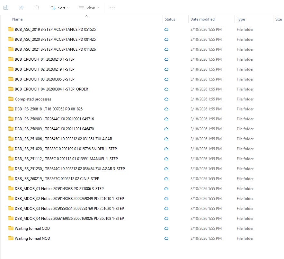Click the Delete trash icon
The height and width of the screenshot is (259, 284).
tap(37, 8)
